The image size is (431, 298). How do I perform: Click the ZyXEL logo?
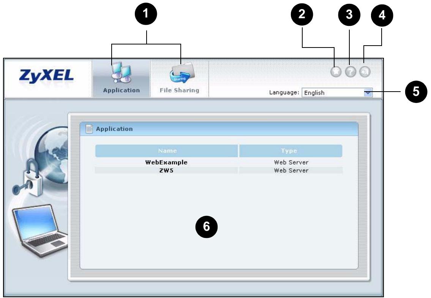tap(46, 76)
